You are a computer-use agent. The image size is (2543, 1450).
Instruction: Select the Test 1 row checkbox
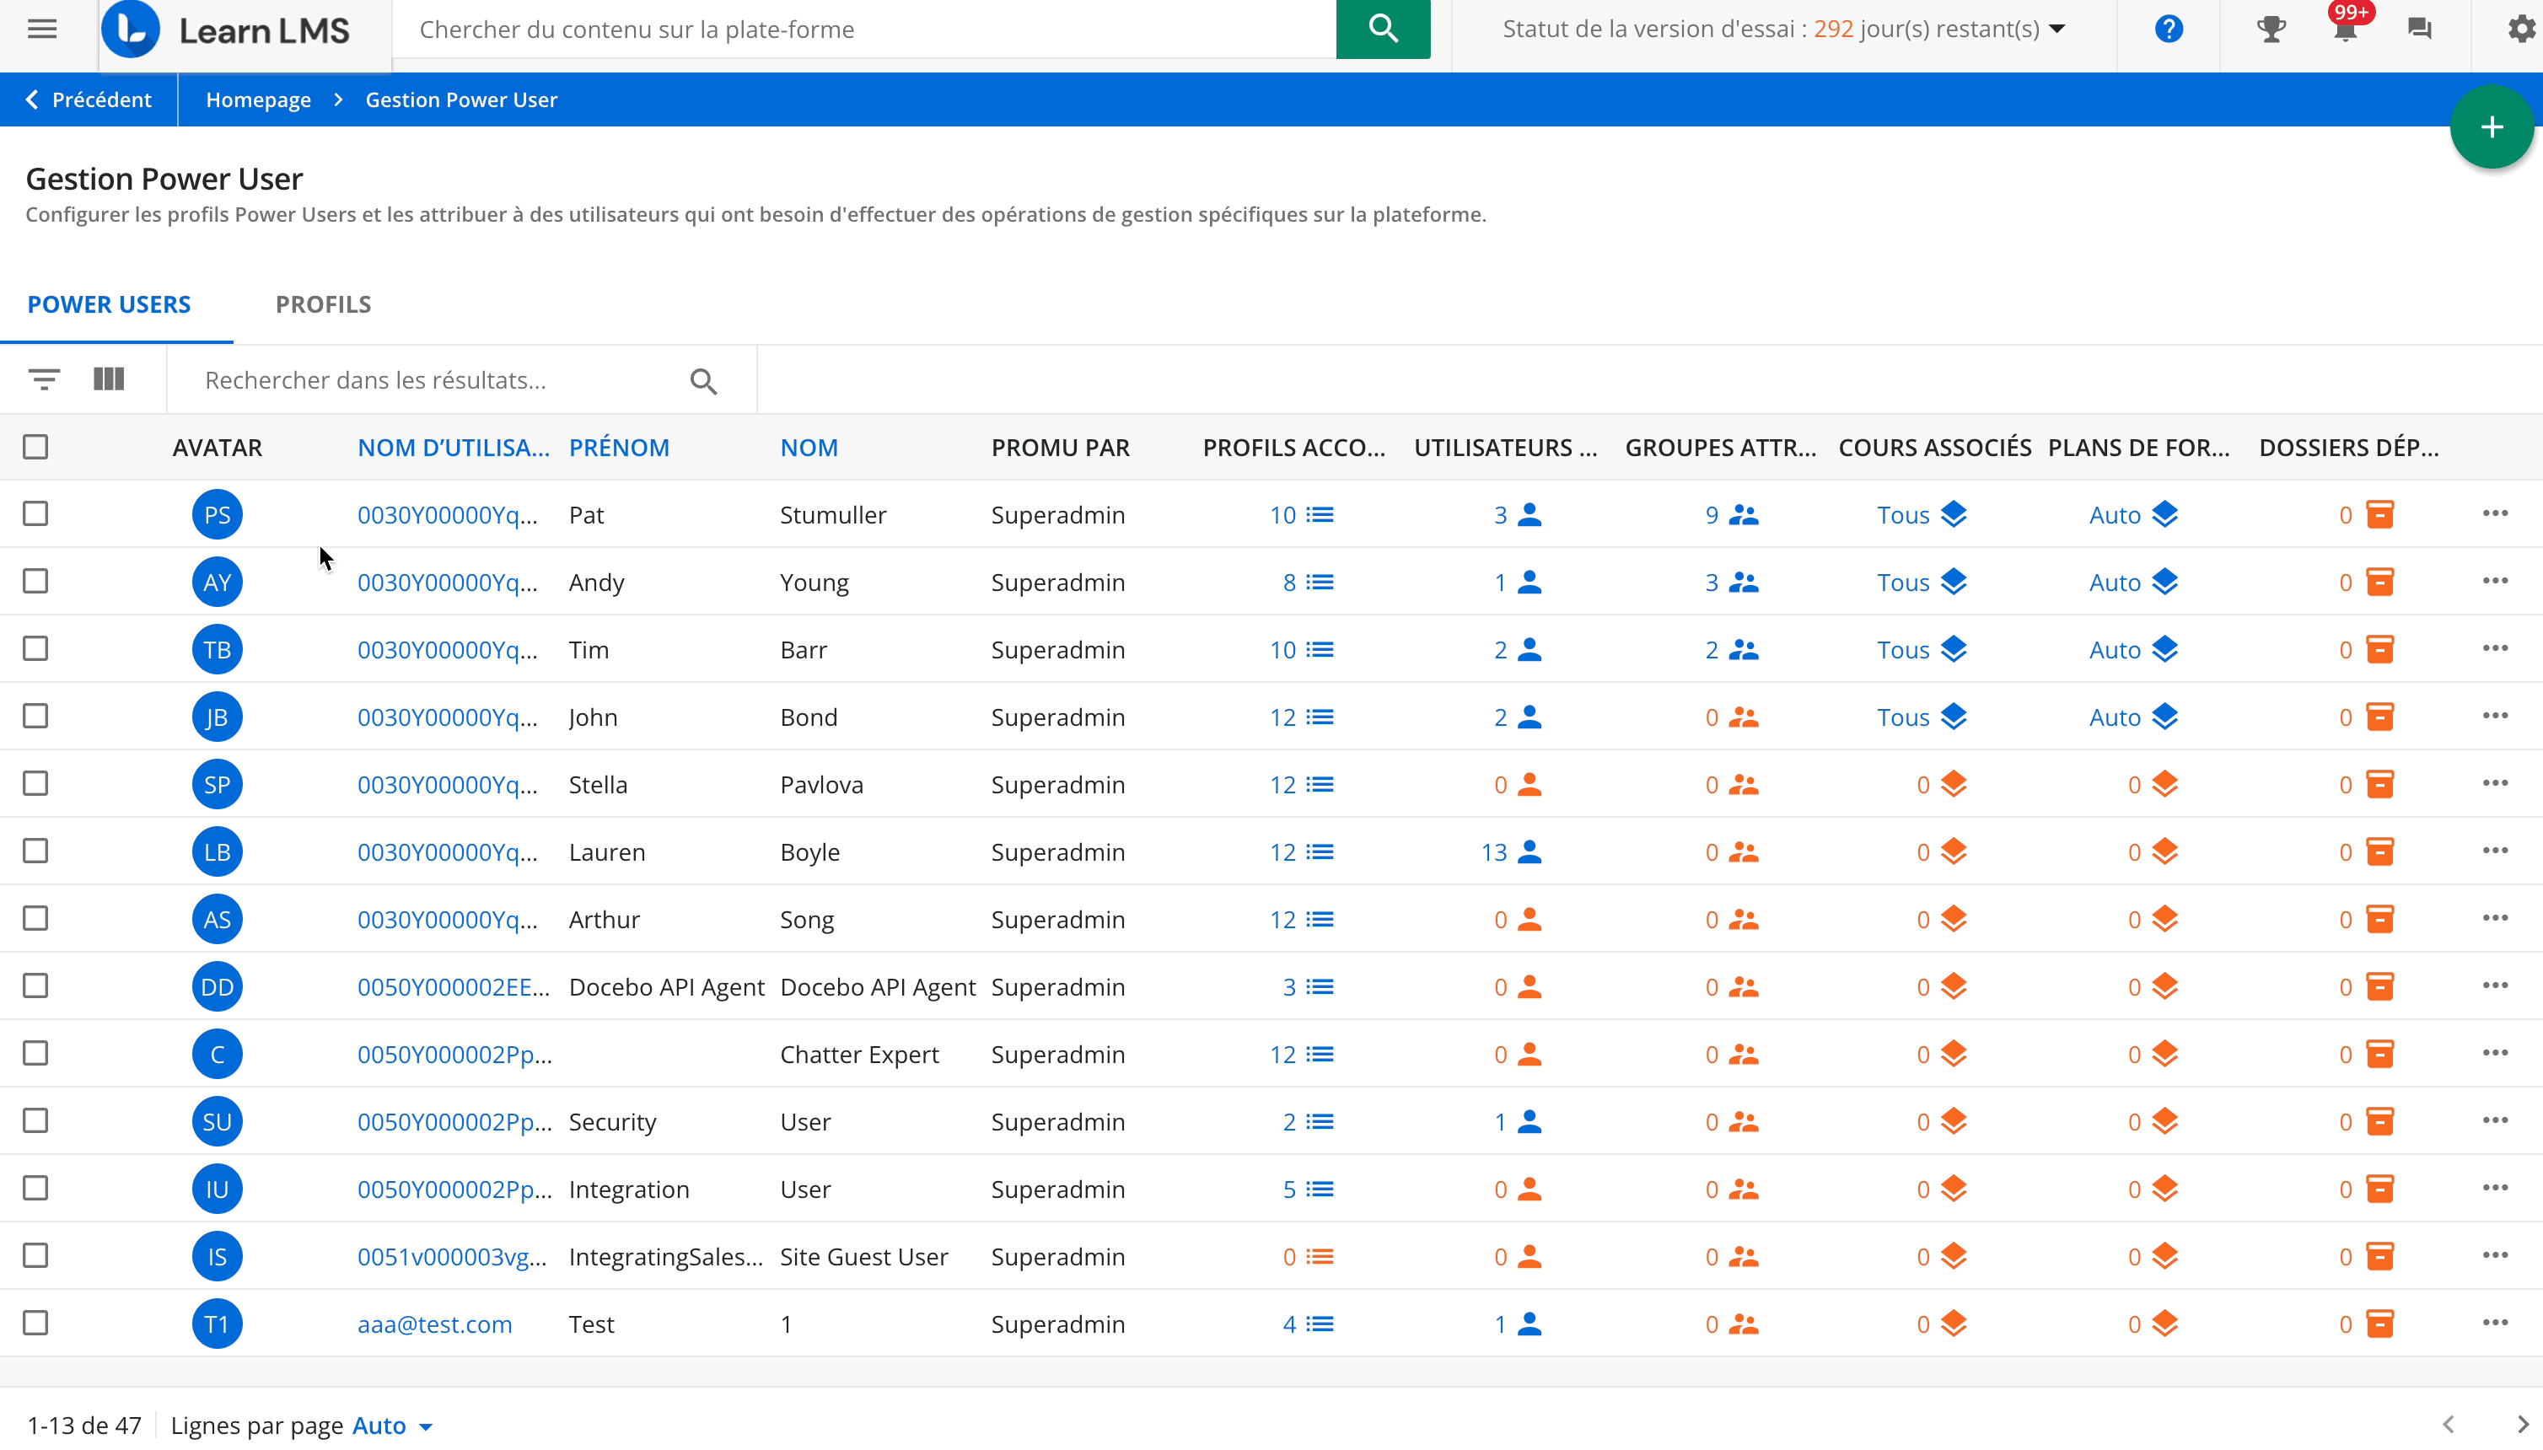[x=36, y=1324]
